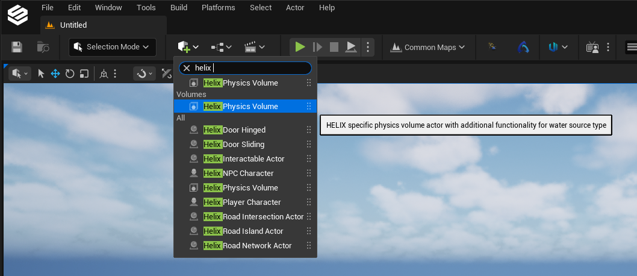The height and width of the screenshot is (276, 637).
Task: Select the arrow select-objects tool
Action: [x=41, y=74]
